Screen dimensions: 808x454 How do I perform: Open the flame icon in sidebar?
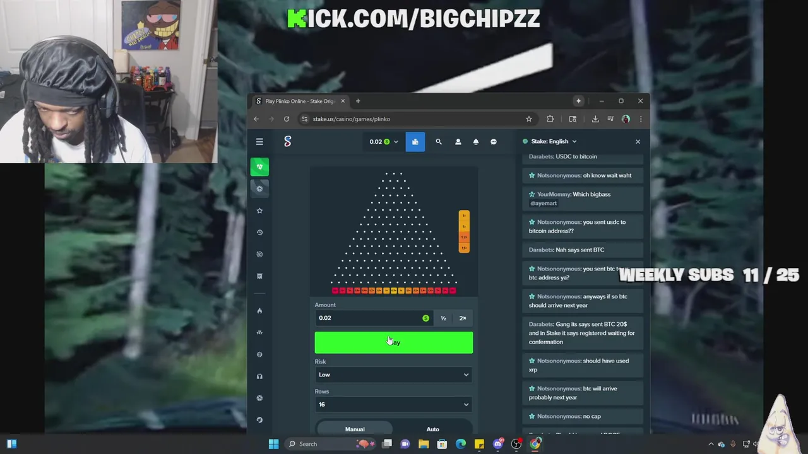tap(259, 311)
